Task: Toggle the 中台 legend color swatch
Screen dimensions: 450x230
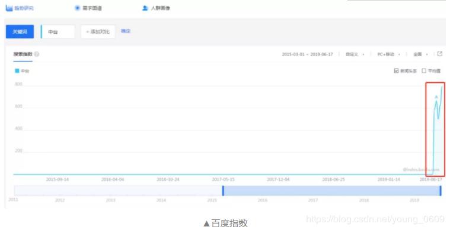Action: 17,71
